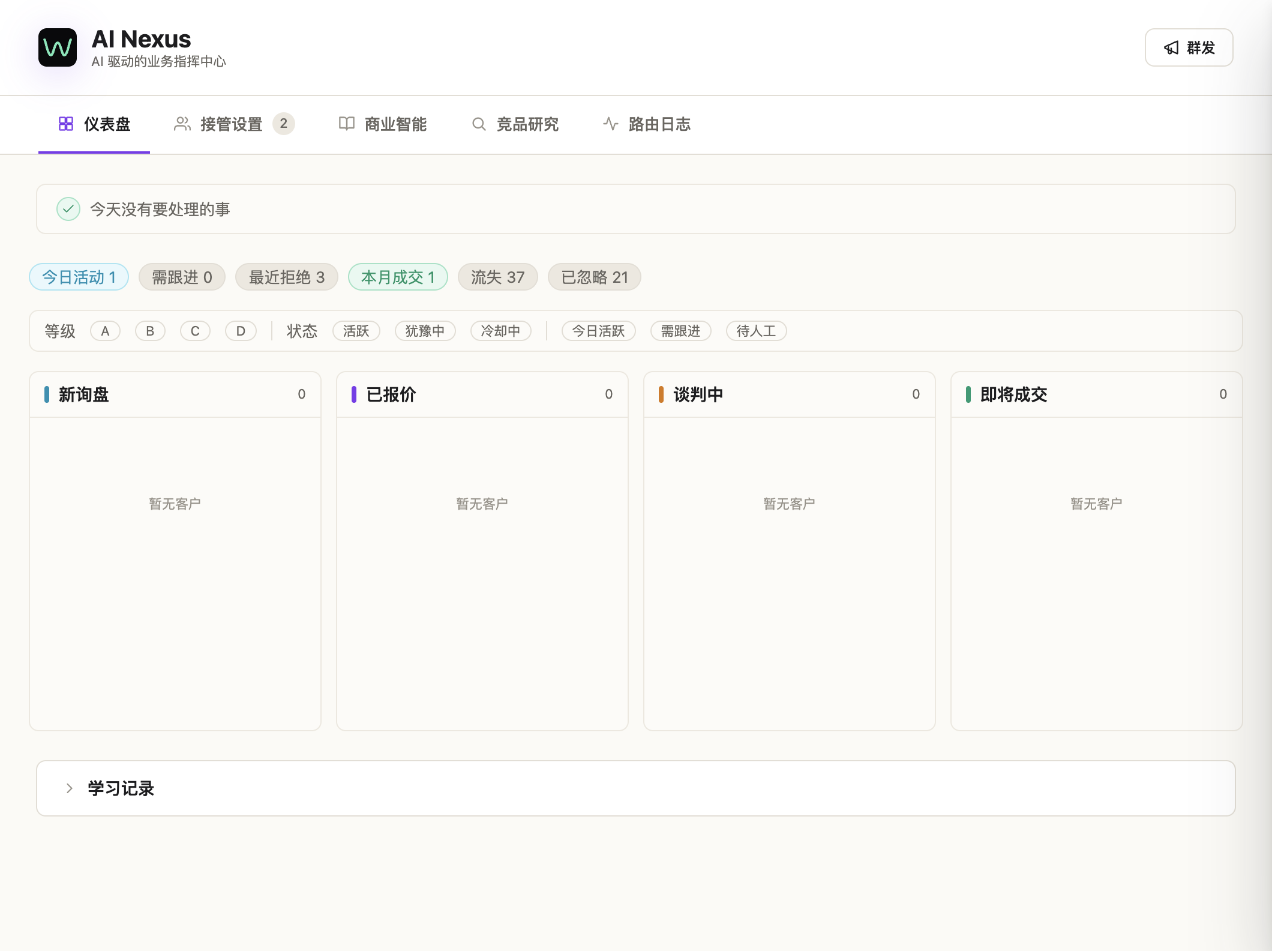
Task: Toggle the 需跟进 filter pill in filter bar
Action: click(681, 331)
